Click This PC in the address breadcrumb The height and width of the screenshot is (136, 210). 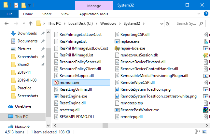point(54,23)
